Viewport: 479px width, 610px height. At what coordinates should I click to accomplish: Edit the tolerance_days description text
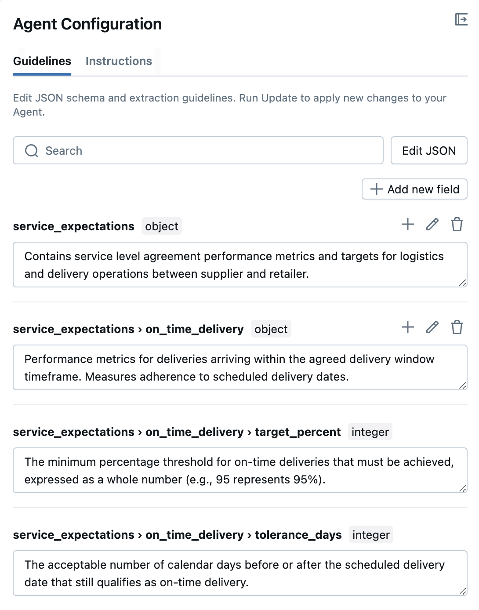(x=237, y=574)
